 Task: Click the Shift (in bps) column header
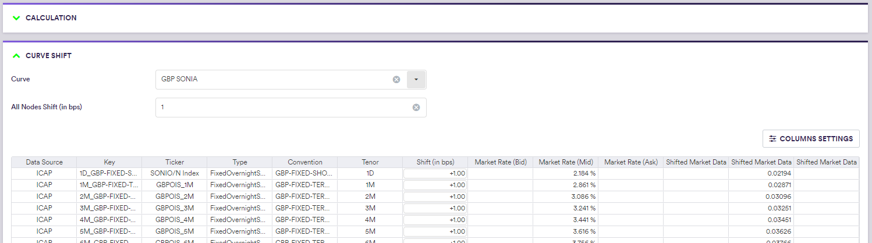tap(435, 162)
